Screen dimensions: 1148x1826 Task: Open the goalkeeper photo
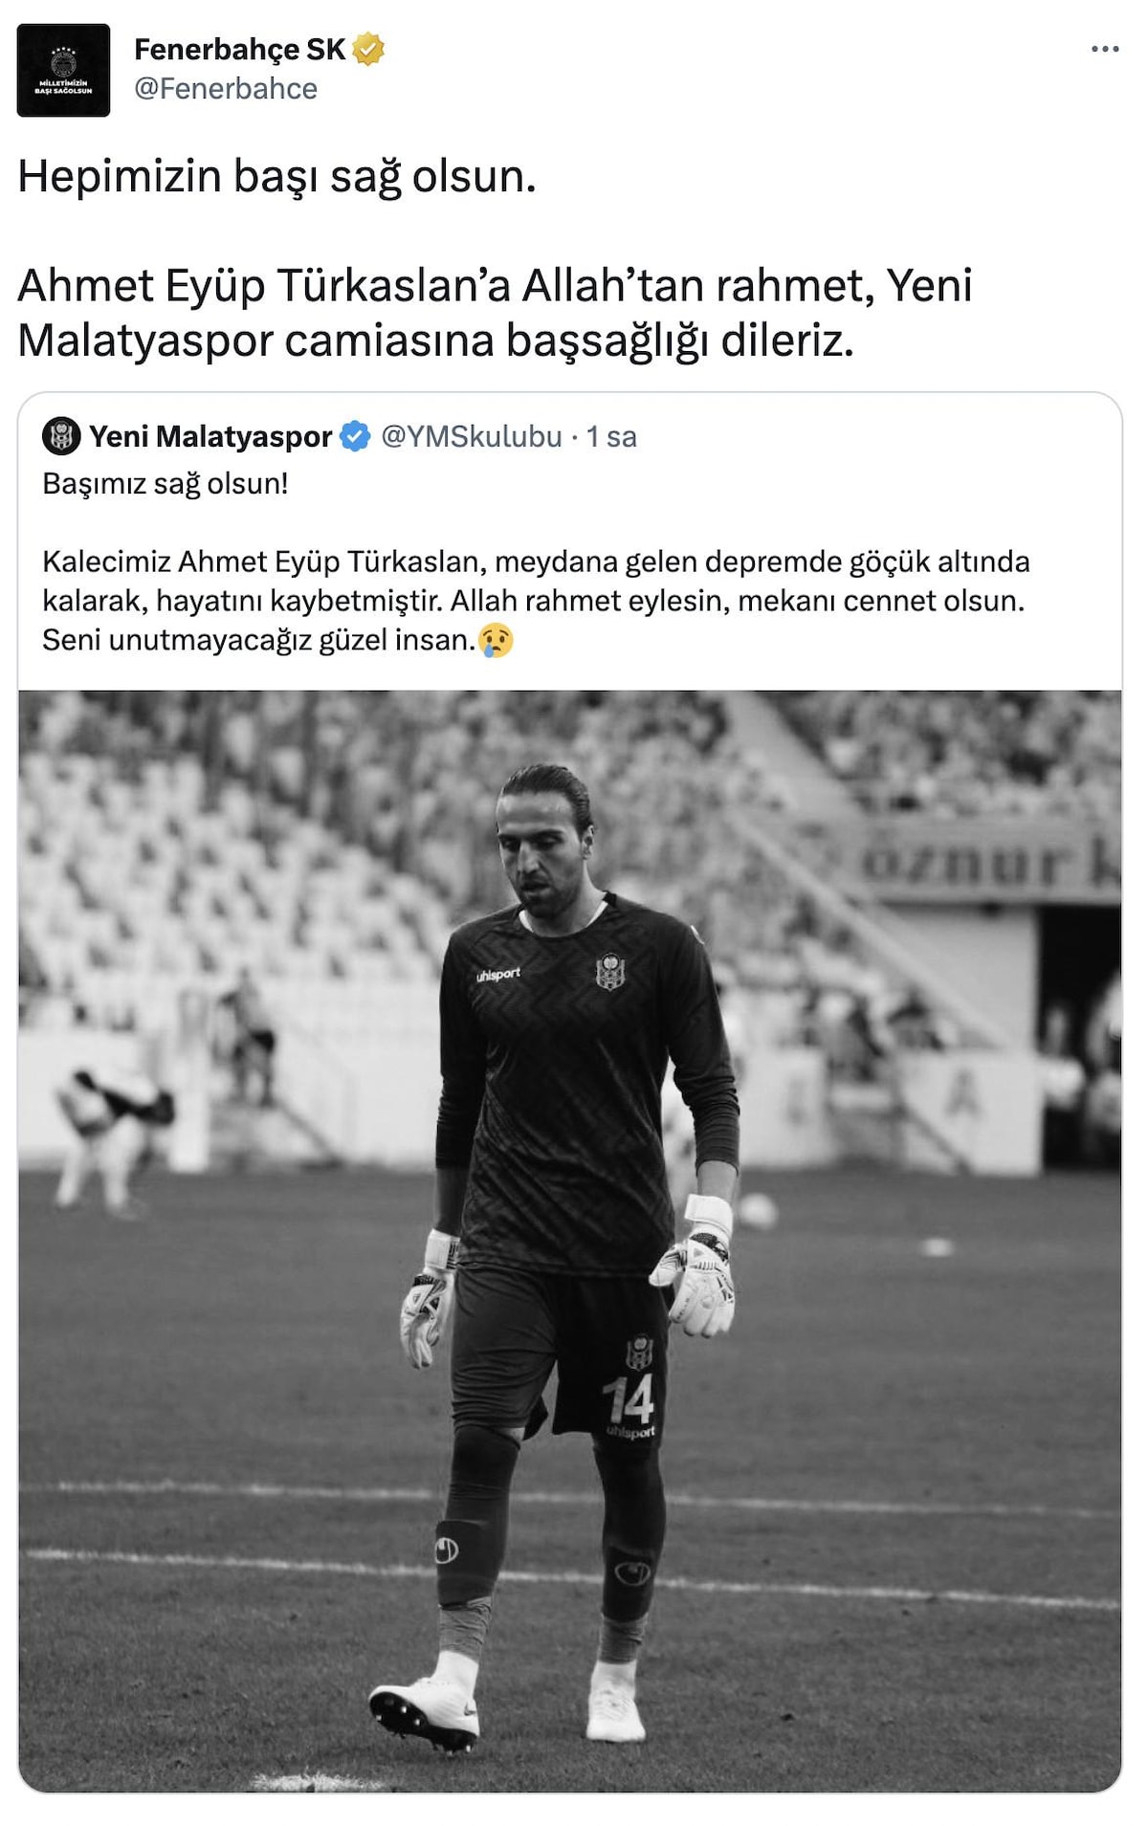(570, 1241)
